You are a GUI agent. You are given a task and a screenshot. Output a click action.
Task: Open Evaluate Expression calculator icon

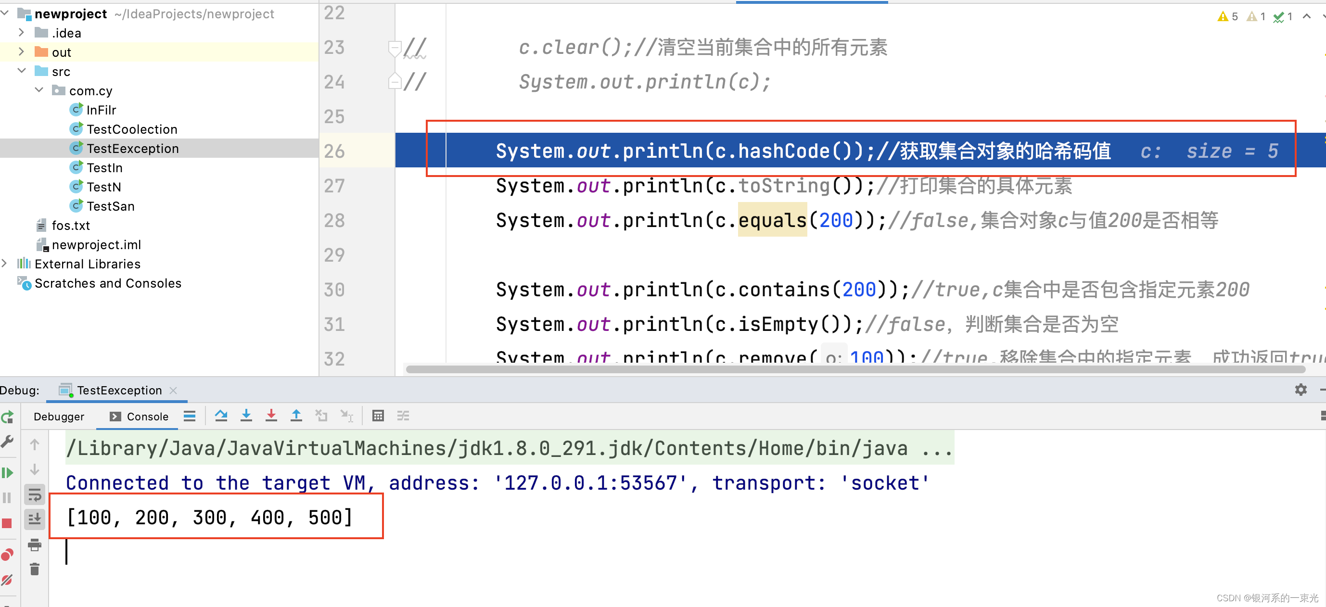[378, 416]
